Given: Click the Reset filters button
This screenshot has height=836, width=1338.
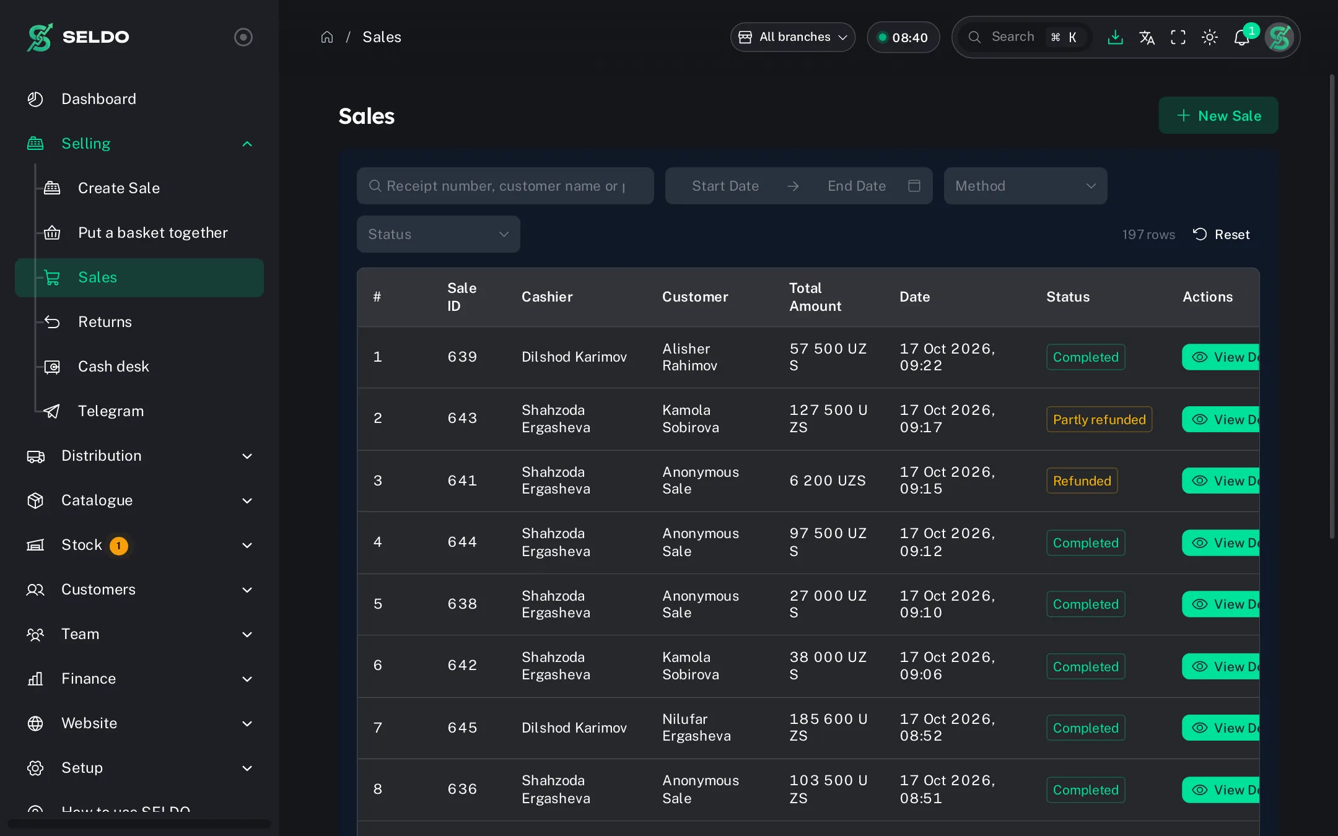Looking at the screenshot, I should coord(1222,234).
